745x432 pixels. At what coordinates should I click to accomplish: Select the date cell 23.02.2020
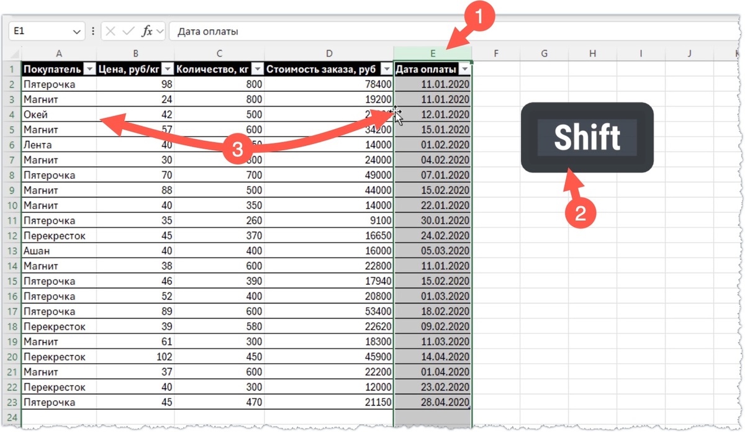coord(433,387)
